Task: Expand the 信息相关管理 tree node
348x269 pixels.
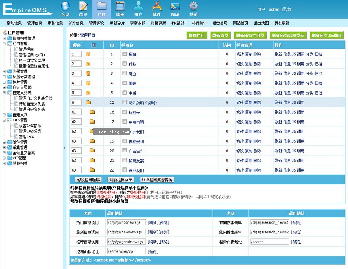Action: tap(4, 38)
